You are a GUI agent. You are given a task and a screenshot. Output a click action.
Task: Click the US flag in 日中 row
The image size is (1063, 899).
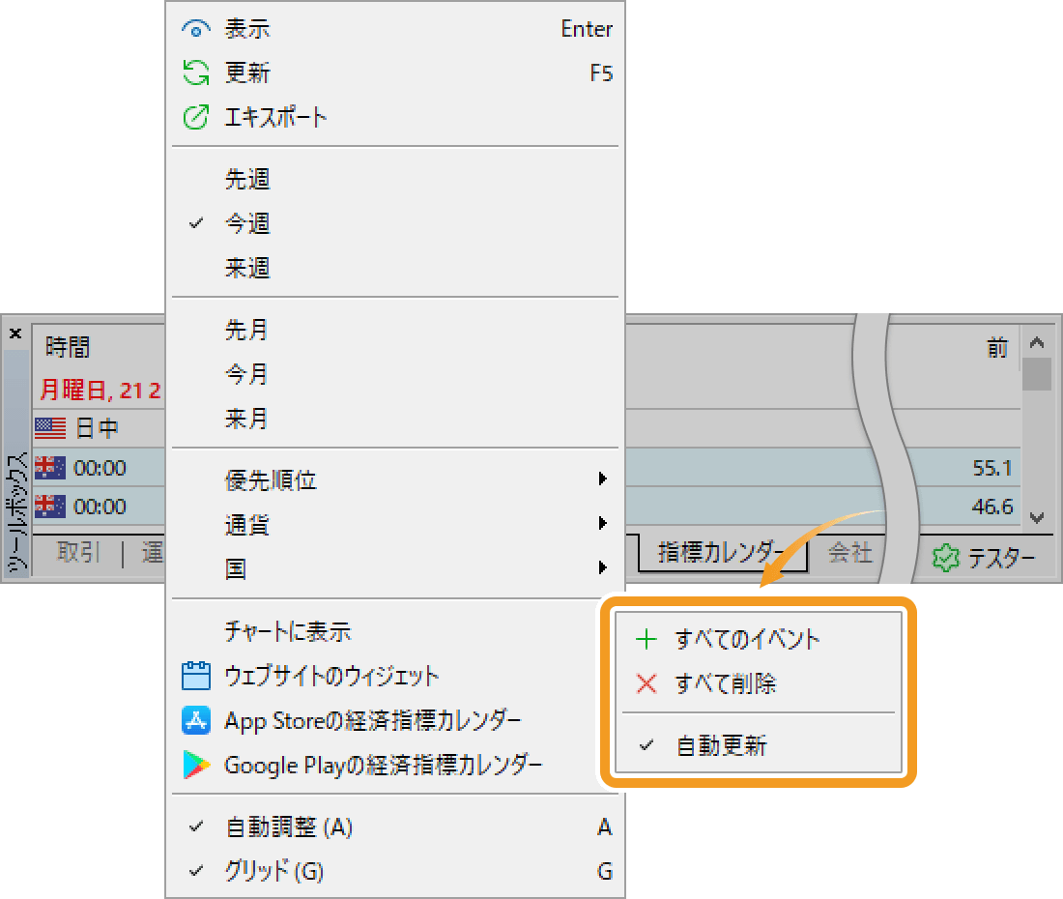click(50, 428)
